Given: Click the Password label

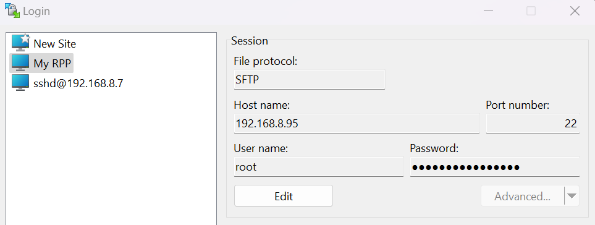Looking at the screenshot, I should click(434, 148).
